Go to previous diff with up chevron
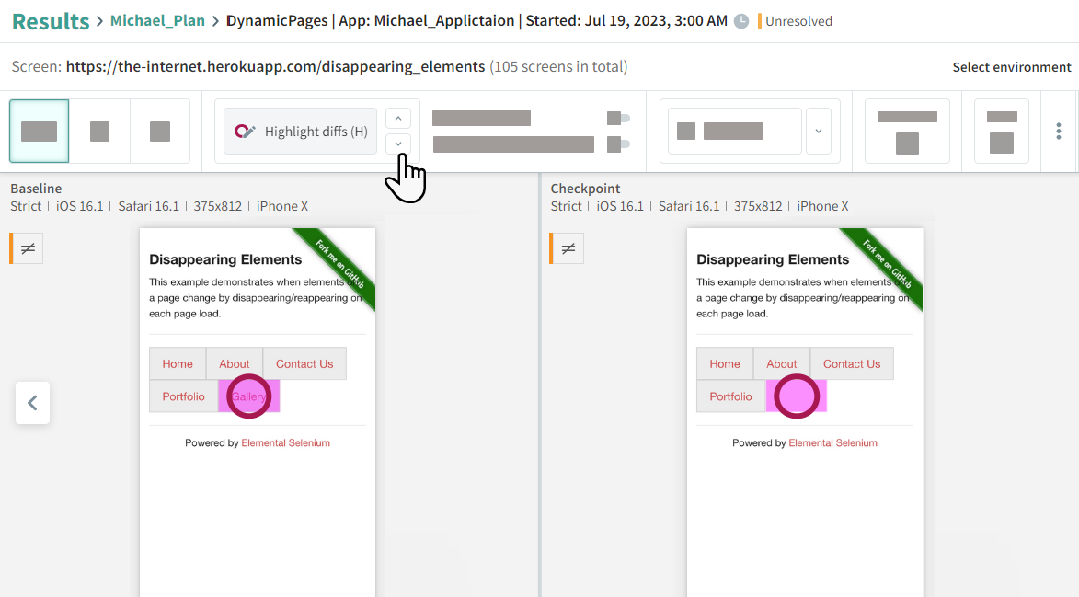The width and height of the screenshot is (1079, 597). 397,119
